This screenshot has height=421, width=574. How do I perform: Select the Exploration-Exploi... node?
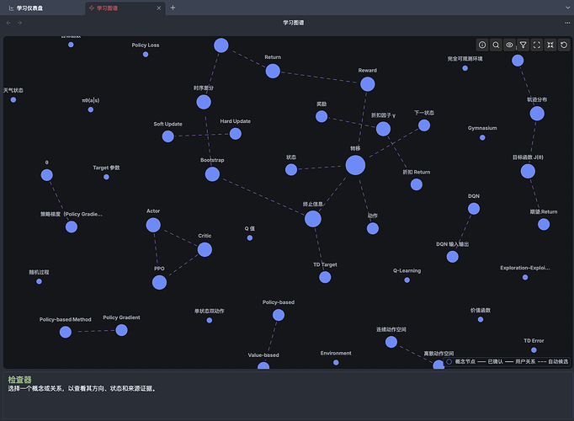525,278
